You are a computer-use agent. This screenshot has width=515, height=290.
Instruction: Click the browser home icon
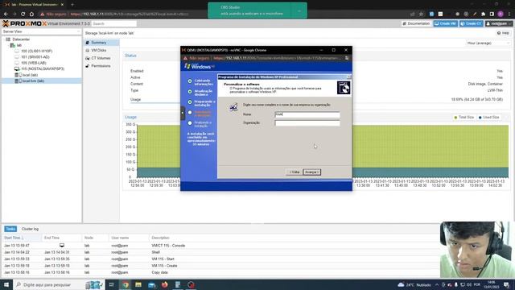pyautogui.click(x=31, y=14)
